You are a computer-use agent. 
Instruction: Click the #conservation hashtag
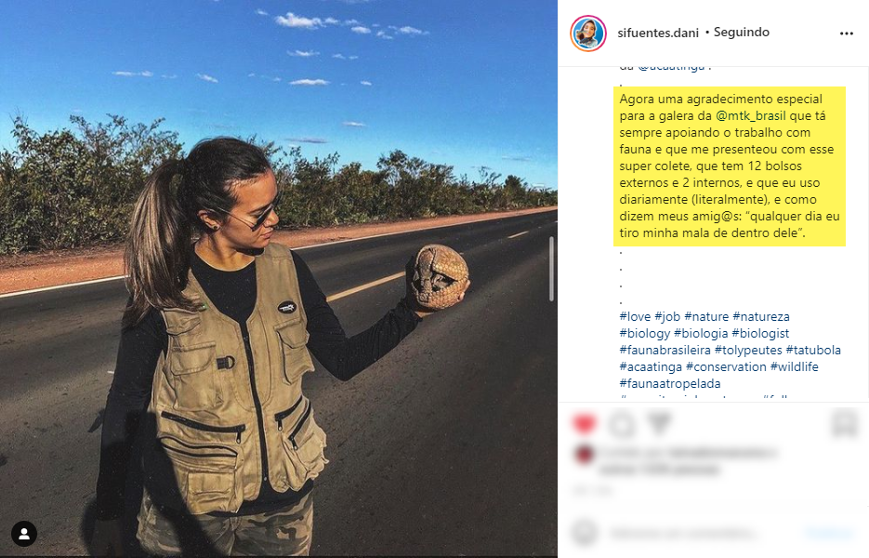tap(726, 366)
